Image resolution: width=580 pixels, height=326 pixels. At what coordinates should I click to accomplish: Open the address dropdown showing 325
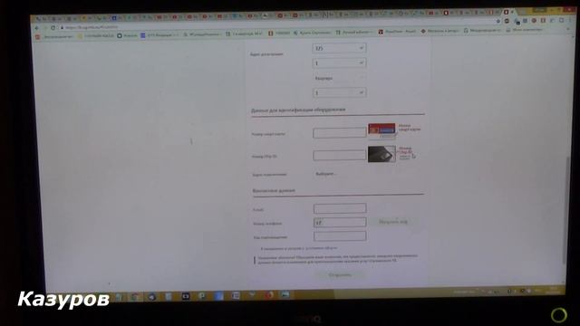click(339, 48)
